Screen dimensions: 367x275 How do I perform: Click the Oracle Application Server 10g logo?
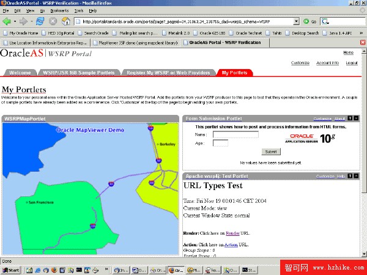point(310,139)
